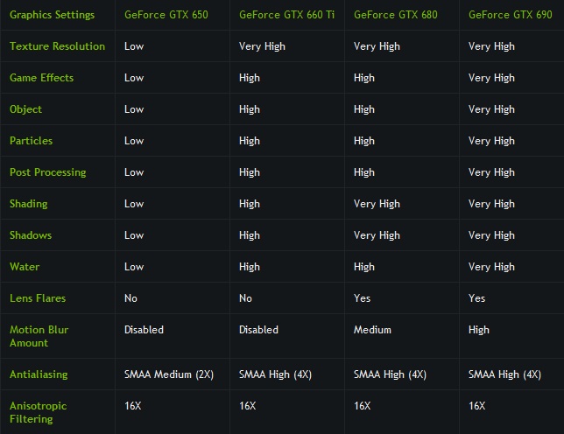Select the Water row label
Image resolution: width=564 pixels, height=434 pixels.
pos(25,267)
